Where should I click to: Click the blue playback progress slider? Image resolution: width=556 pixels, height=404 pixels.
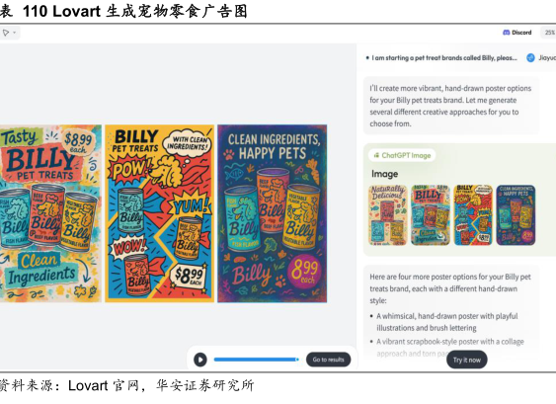pyautogui.click(x=257, y=360)
